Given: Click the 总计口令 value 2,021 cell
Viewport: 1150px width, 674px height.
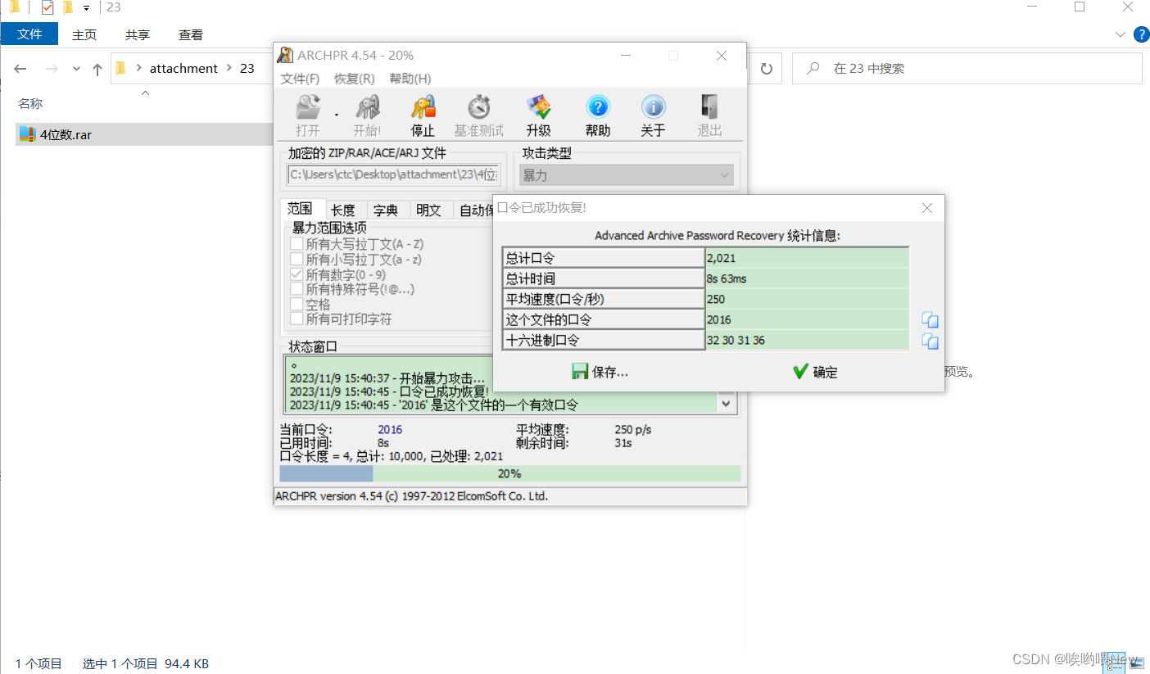Looking at the screenshot, I should (x=807, y=258).
